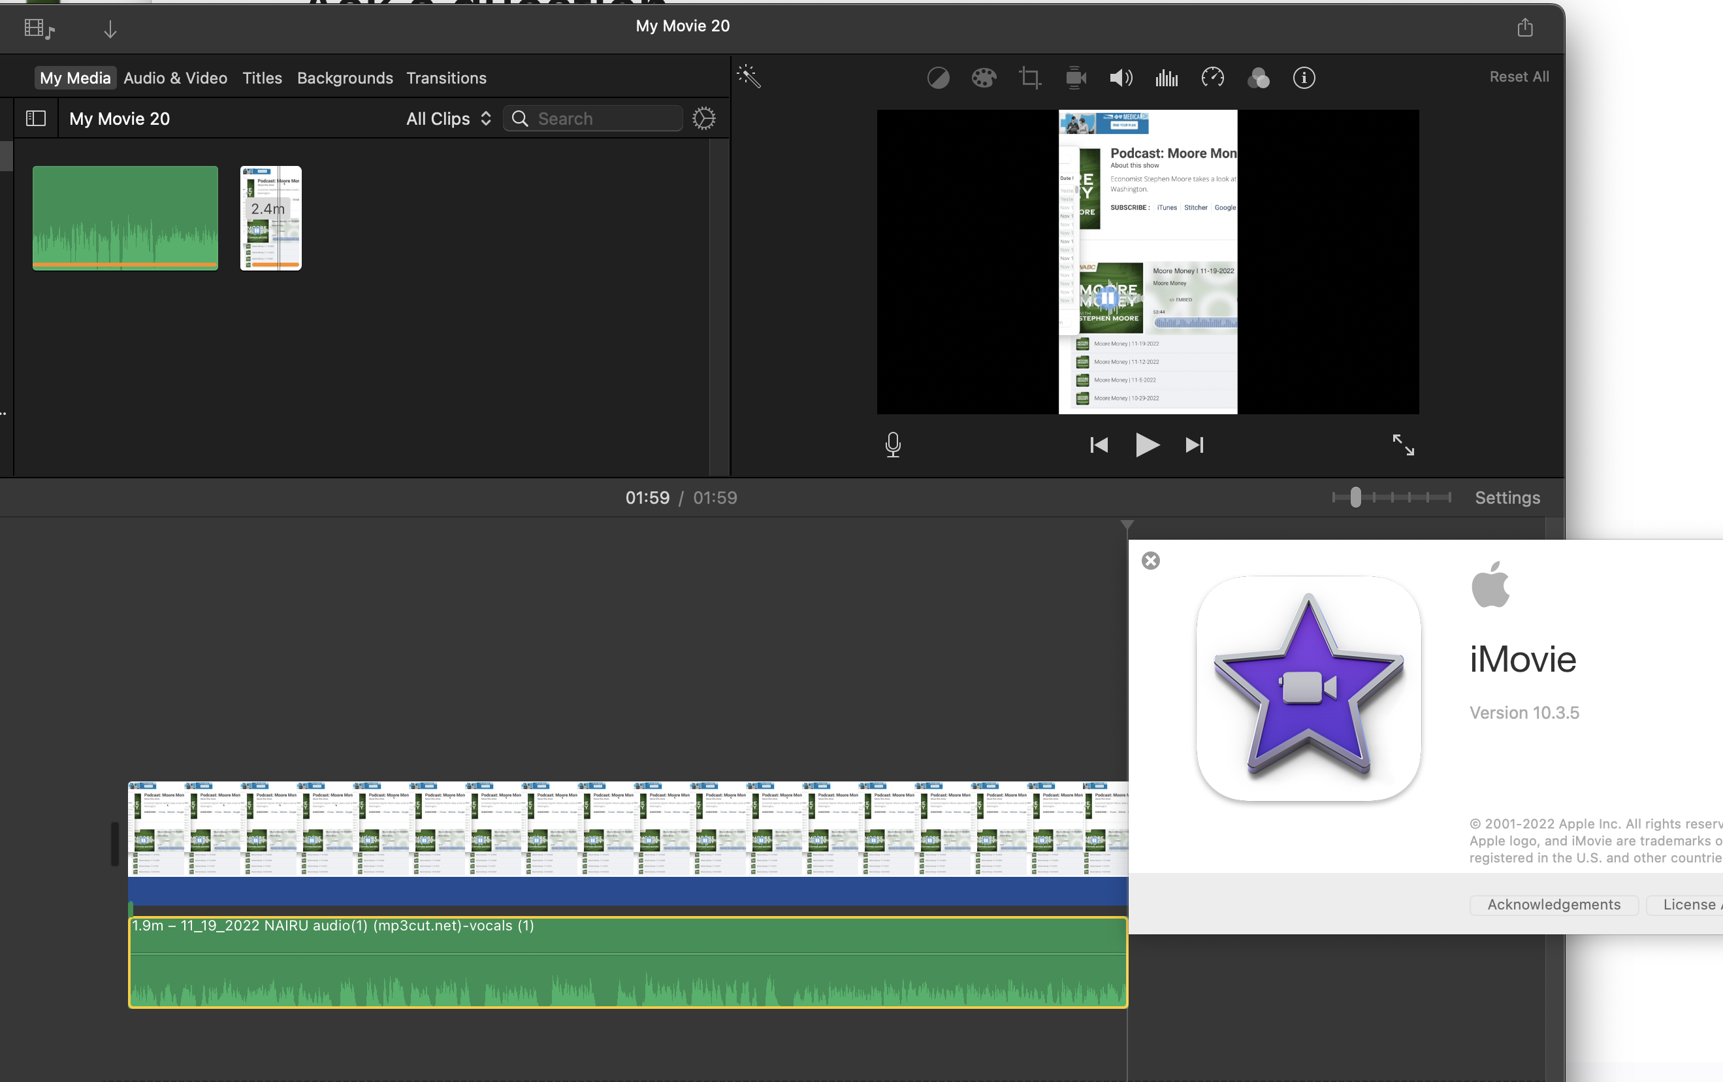Open the All Clips filter dropdown

(449, 118)
